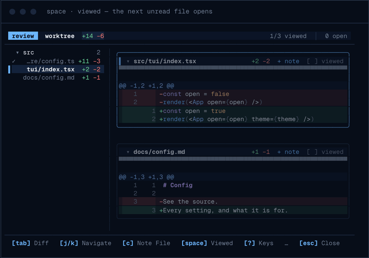
Task: Click added line const open = true
Action: tap(233, 111)
